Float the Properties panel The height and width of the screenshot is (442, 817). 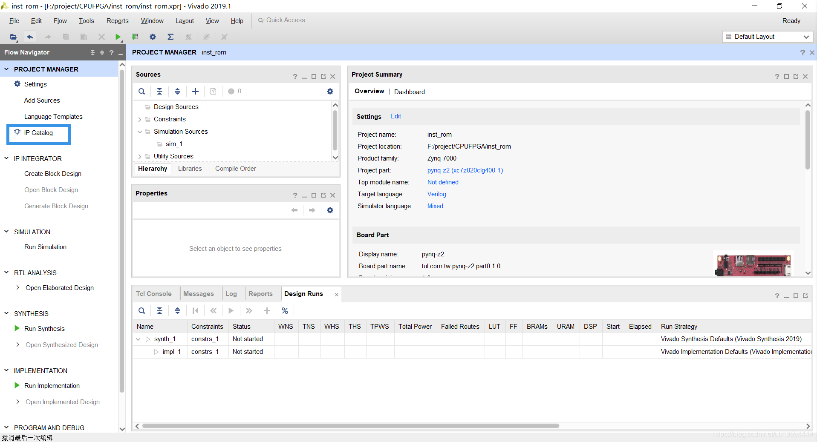[323, 195]
